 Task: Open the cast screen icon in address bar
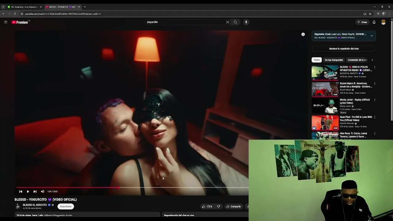point(365,14)
